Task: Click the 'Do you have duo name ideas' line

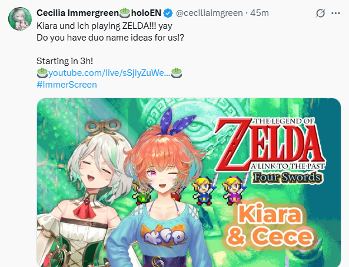Action: click(111, 38)
